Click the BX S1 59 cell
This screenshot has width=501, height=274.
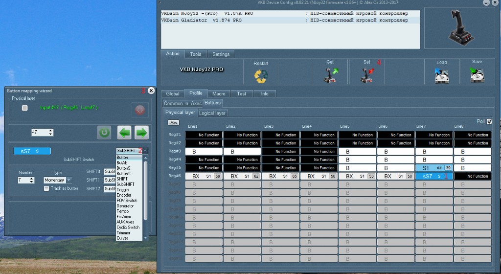point(204,176)
